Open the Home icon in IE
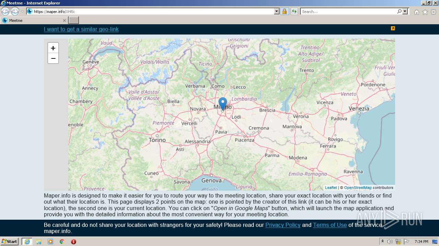The width and height of the screenshot is (439, 246). 416,12
